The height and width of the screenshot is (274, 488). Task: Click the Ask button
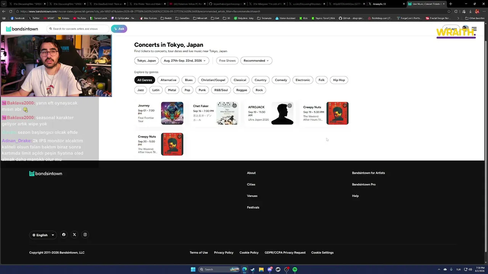coord(119,29)
